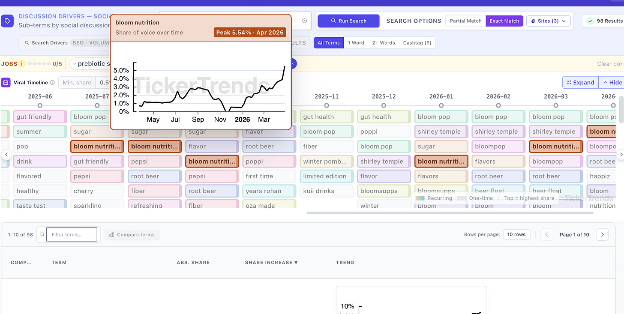Click the Compare terms button
Viewport: 624px width, 314px height.
[132, 235]
